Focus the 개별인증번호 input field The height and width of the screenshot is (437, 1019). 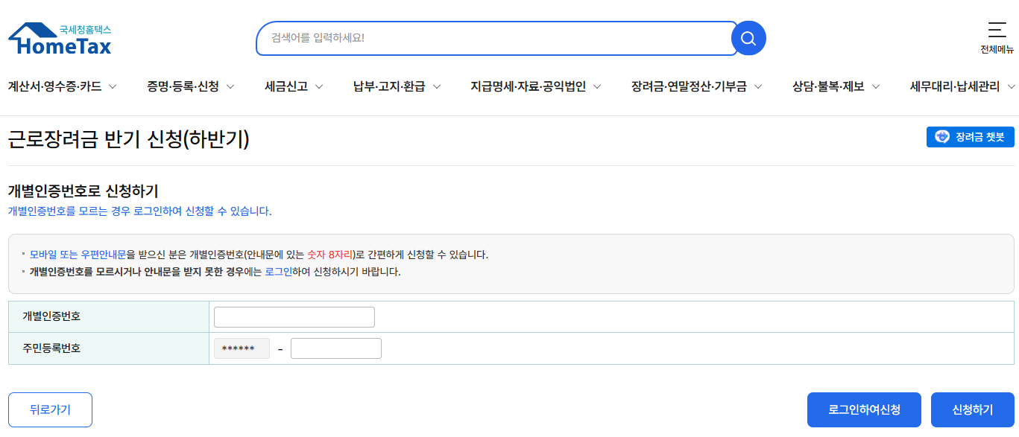coord(294,317)
